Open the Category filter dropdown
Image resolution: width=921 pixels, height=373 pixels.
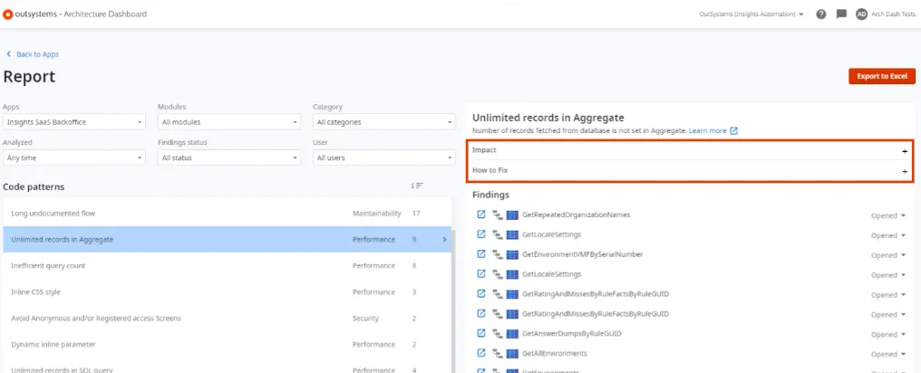coord(383,122)
